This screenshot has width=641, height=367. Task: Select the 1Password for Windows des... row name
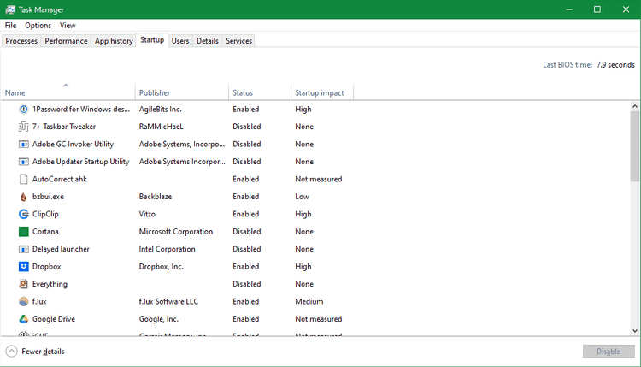tap(81, 110)
